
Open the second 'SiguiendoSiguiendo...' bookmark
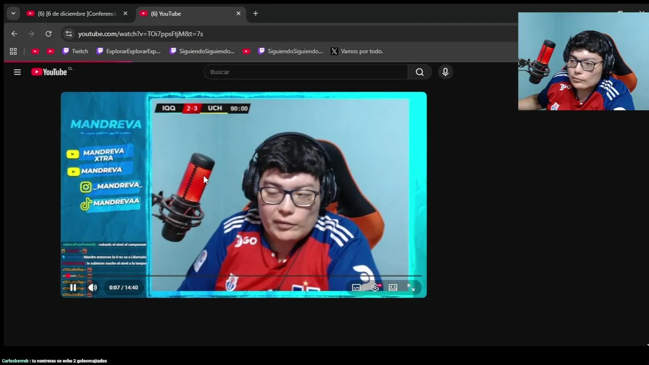290,51
